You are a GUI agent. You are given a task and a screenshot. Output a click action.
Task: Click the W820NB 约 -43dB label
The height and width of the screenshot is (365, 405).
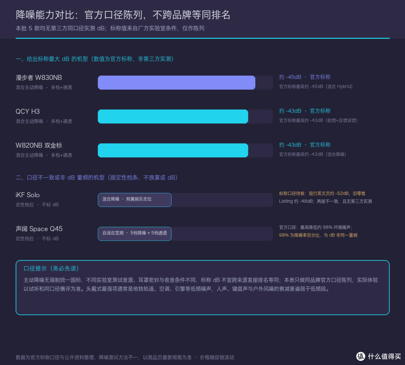(x=305, y=145)
